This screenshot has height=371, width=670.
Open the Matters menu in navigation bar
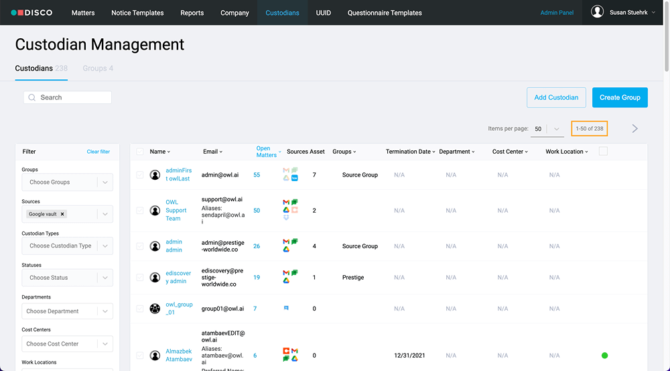83,13
